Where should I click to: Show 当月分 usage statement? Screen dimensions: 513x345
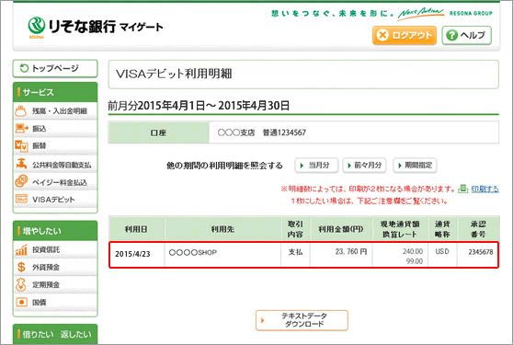(316, 166)
